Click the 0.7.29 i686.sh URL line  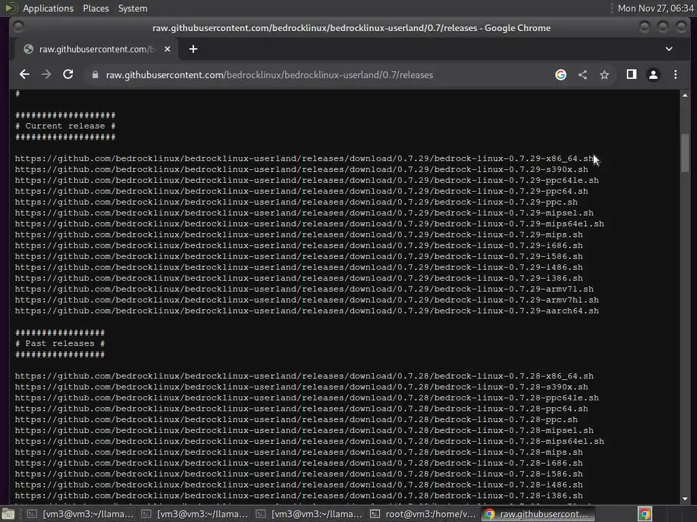(299, 245)
